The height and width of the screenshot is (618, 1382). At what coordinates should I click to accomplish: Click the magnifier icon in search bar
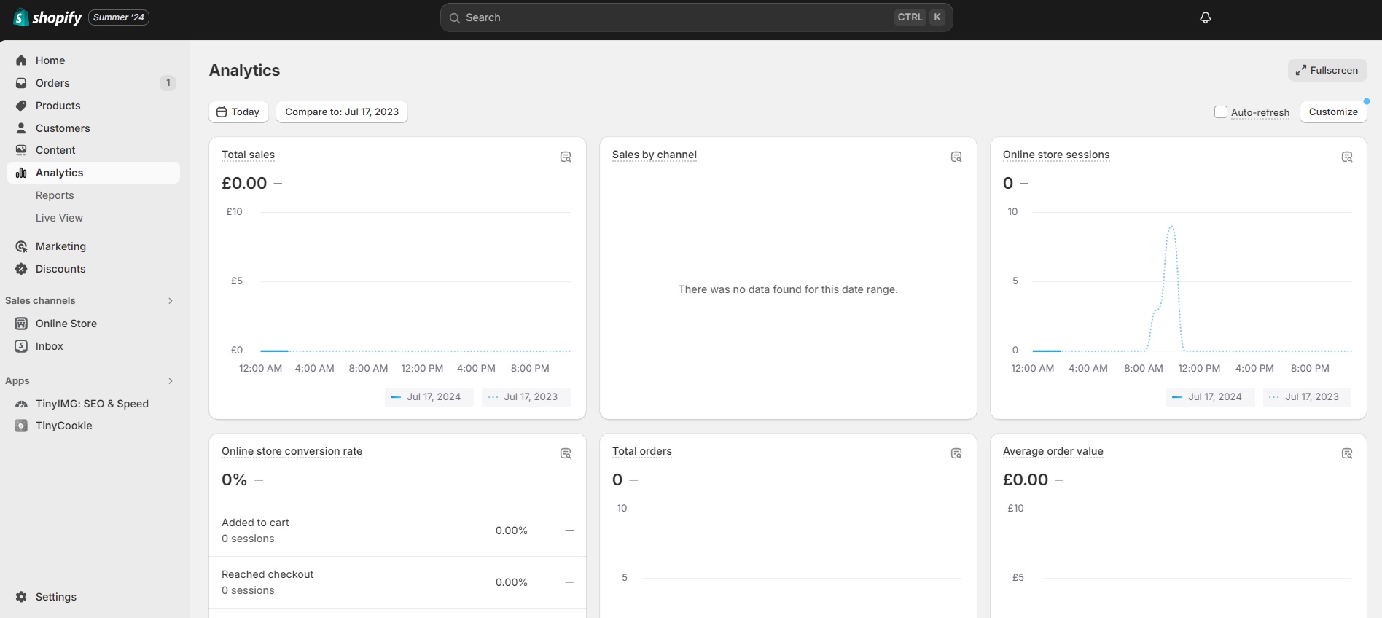455,17
